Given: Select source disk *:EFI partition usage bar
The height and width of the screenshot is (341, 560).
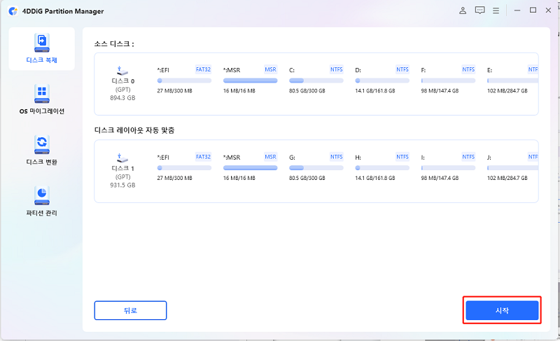Looking at the screenshot, I should (x=184, y=81).
